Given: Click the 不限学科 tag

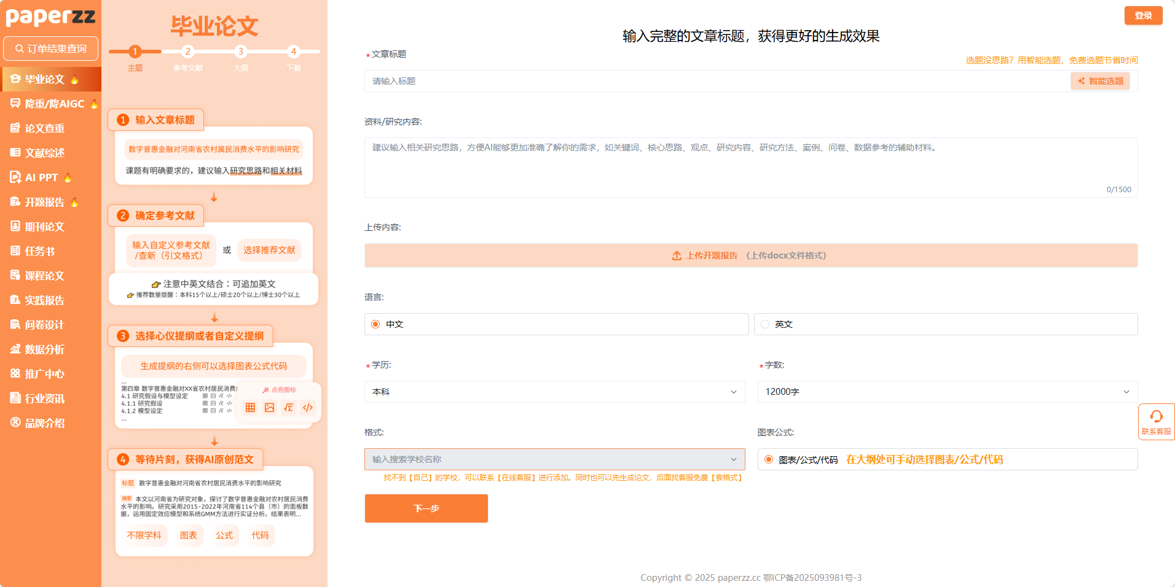Looking at the screenshot, I should coord(144,535).
